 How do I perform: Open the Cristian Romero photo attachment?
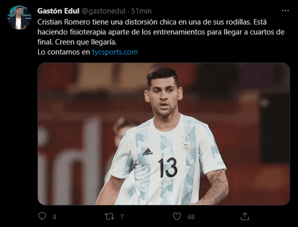point(164,134)
